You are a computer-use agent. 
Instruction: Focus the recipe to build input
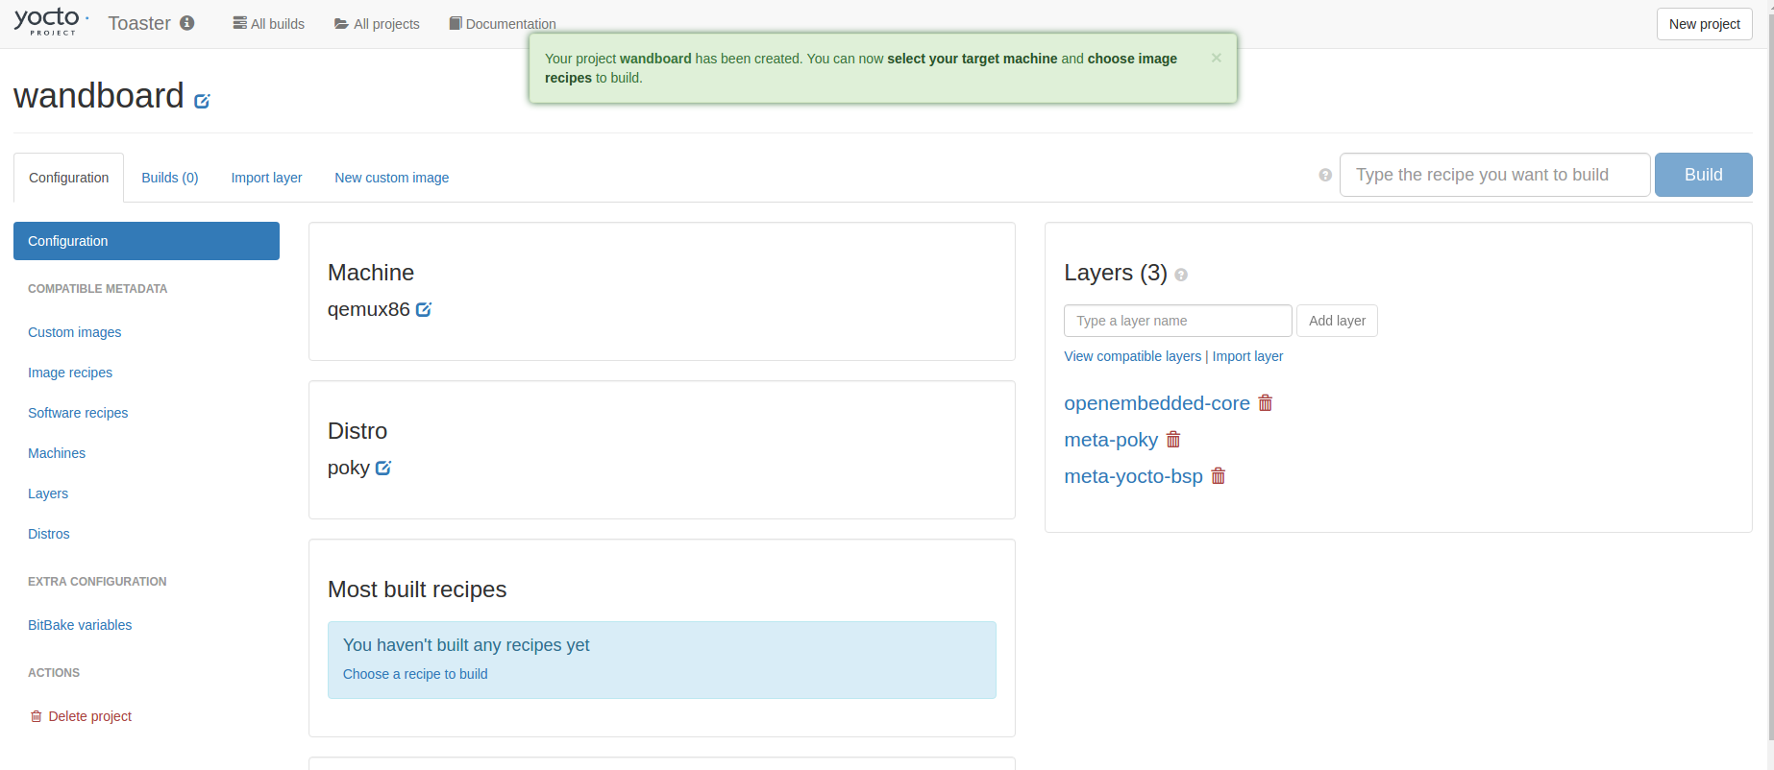(x=1494, y=175)
